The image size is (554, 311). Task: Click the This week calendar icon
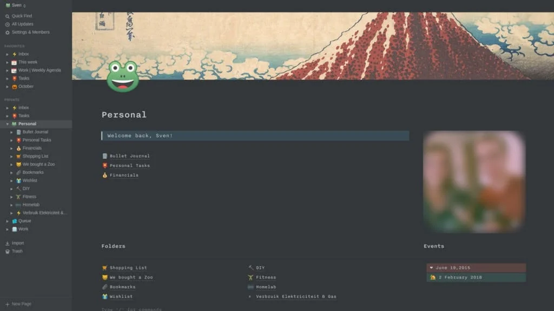click(14, 63)
